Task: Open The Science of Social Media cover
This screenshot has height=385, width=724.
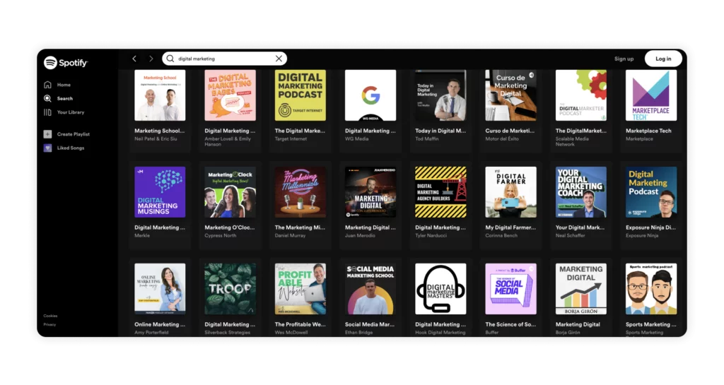Action: point(510,289)
